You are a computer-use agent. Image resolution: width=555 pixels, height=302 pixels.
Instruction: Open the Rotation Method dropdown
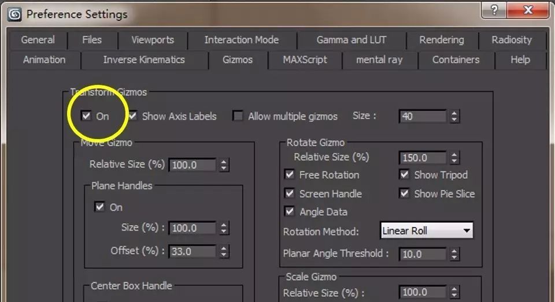tap(426, 231)
